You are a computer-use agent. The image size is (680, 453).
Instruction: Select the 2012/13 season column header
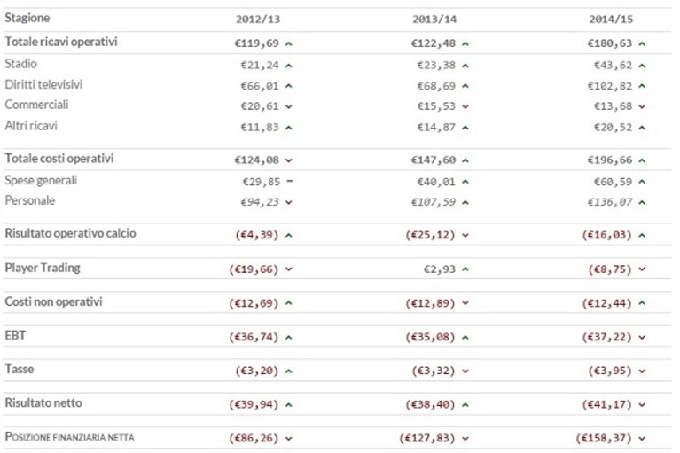click(258, 20)
